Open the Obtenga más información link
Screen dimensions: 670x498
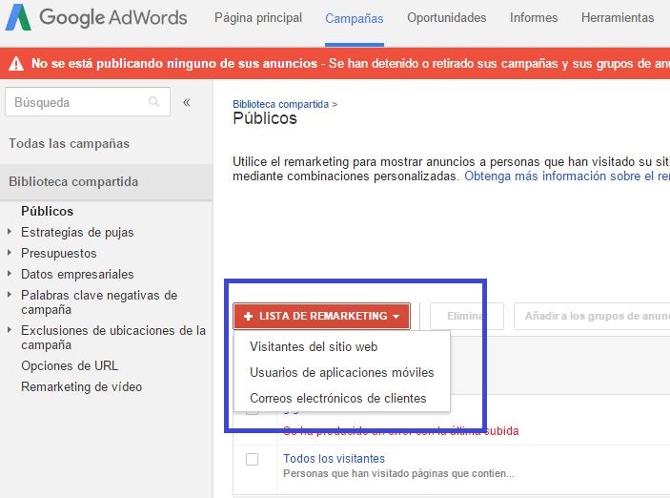(567, 176)
